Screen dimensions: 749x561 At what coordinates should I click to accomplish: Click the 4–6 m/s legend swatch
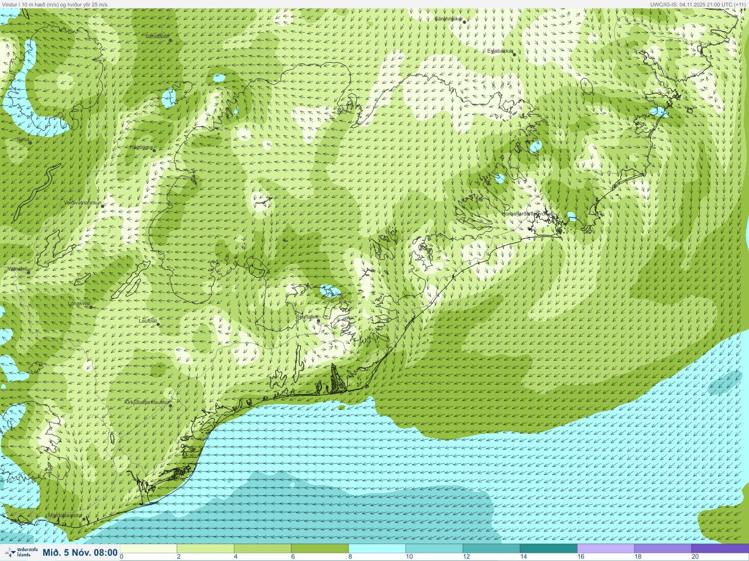[x=264, y=548]
